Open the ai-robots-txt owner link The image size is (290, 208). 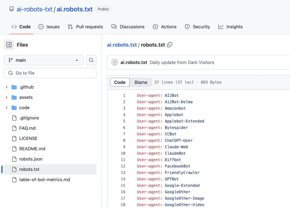coord(34,9)
